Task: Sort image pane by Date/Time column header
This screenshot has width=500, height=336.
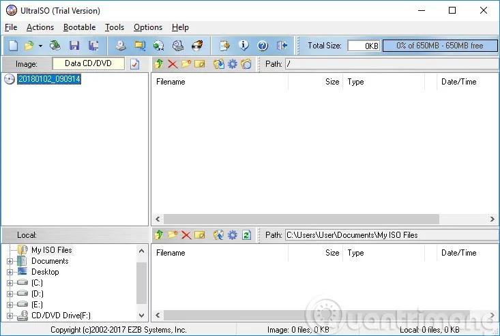Action: [x=467, y=82]
